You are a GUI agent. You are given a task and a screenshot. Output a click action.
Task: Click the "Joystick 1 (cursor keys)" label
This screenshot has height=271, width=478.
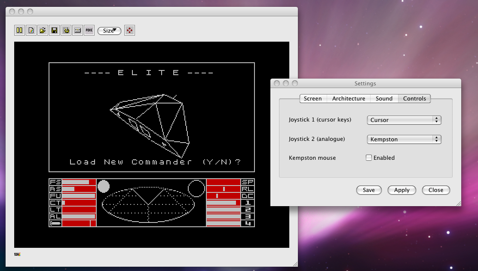coord(320,120)
